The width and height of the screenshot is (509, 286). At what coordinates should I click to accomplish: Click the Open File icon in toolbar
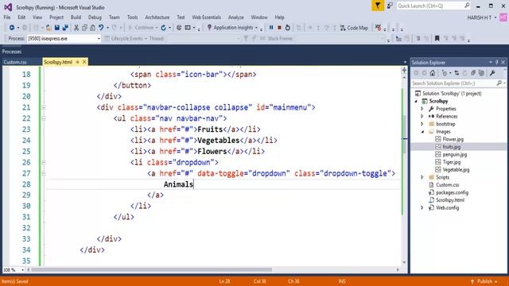pyautogui.click(x=49, y=28)
